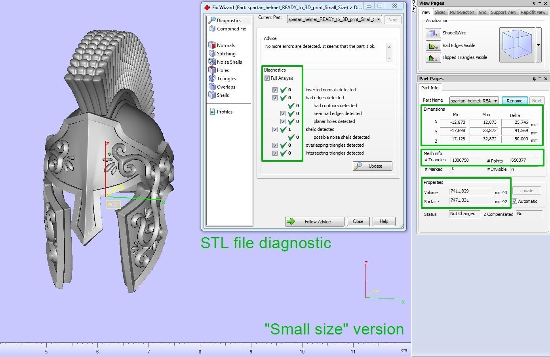This screenshot has height=357, width=550.
Task: Switch to the Grid tab
Action: point(482,12)
